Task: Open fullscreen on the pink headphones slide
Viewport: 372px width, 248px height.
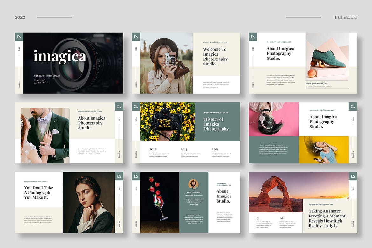Action: tap(353, 107)
